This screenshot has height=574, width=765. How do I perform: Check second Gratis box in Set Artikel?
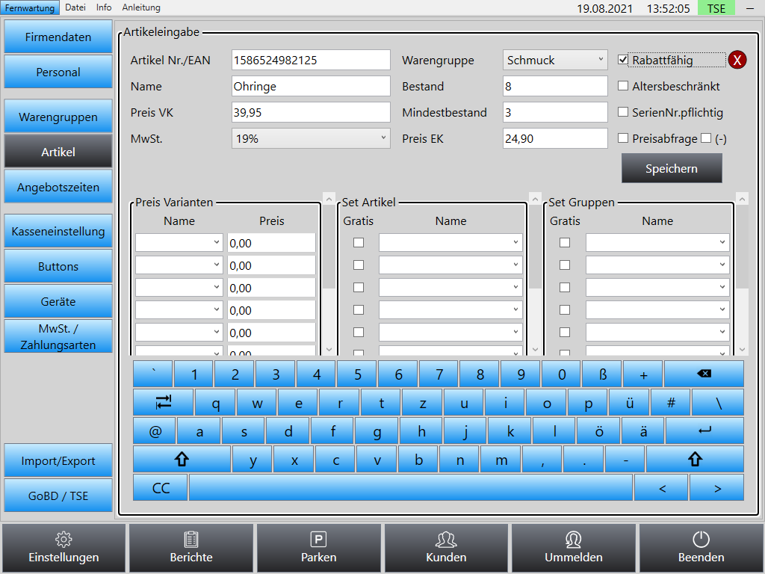click(x=359, y=265)
